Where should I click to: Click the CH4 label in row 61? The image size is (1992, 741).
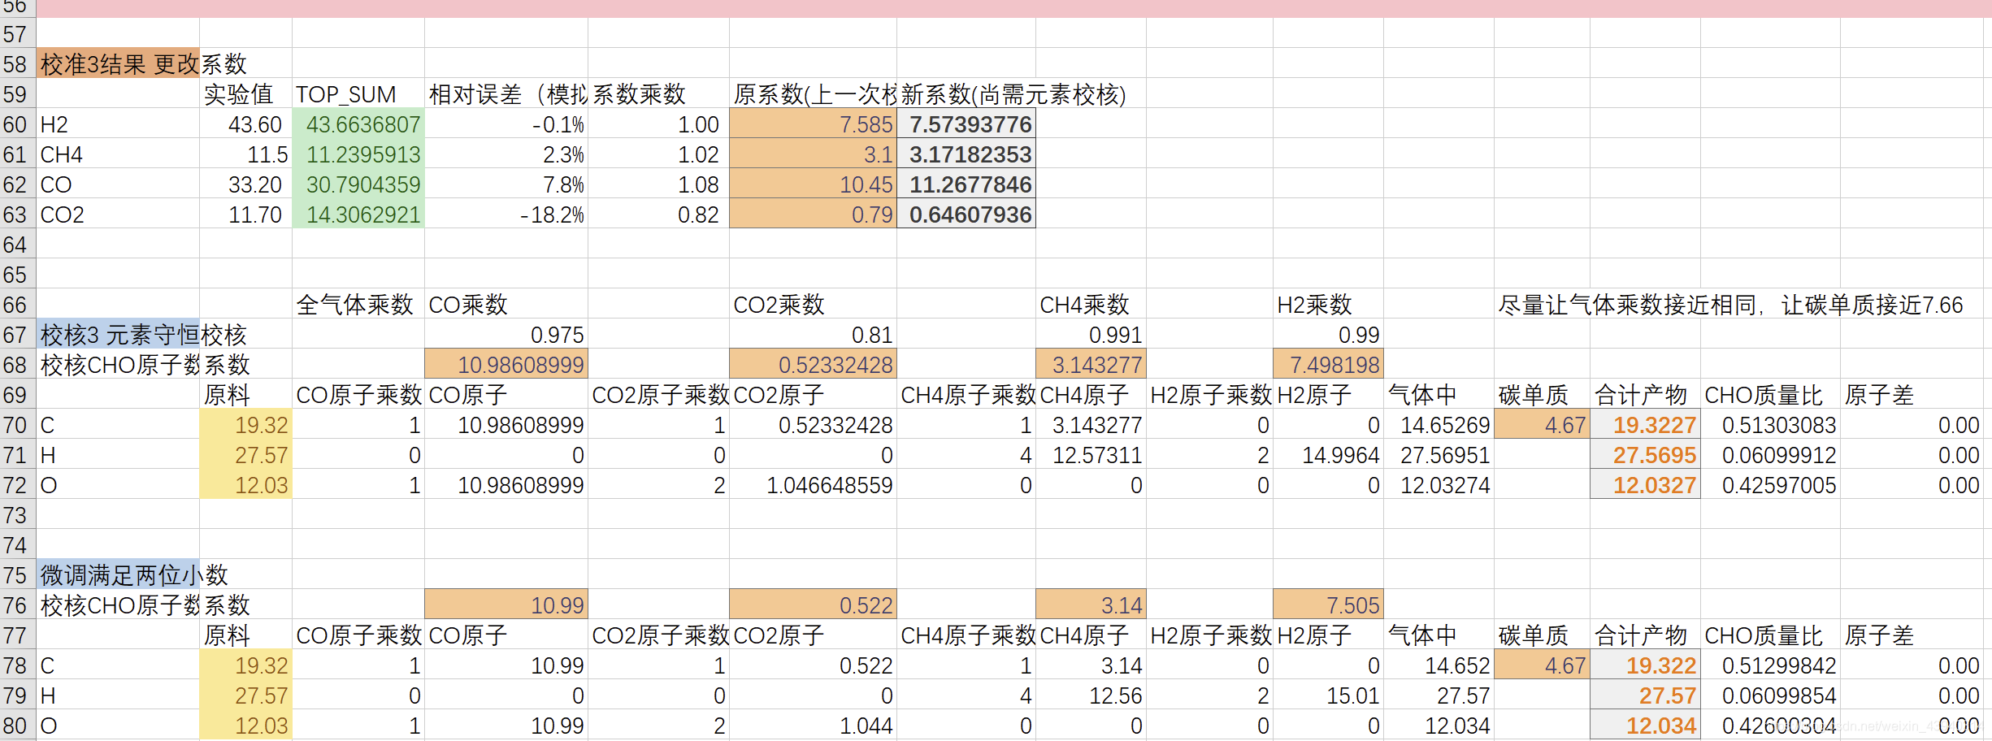[118, 154]
